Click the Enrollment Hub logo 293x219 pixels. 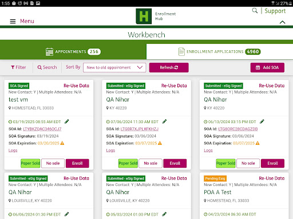(x=144, y=16)
